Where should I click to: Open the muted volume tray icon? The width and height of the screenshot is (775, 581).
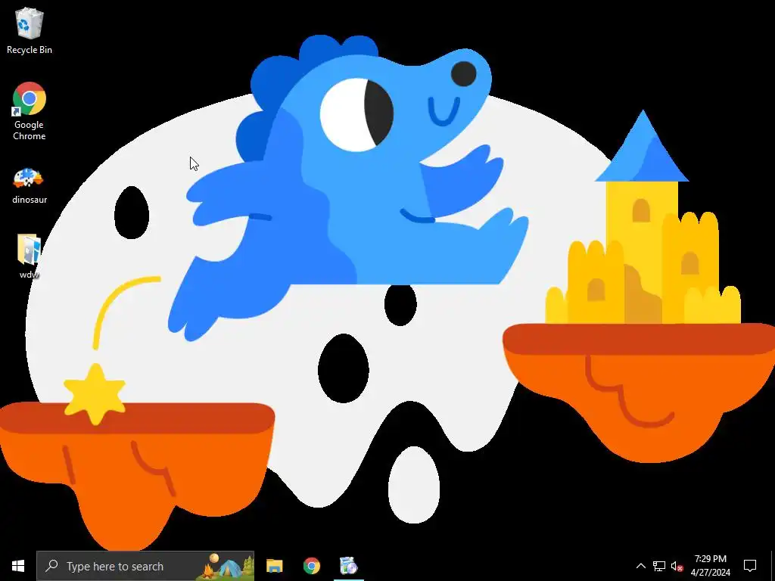[677, 566]
